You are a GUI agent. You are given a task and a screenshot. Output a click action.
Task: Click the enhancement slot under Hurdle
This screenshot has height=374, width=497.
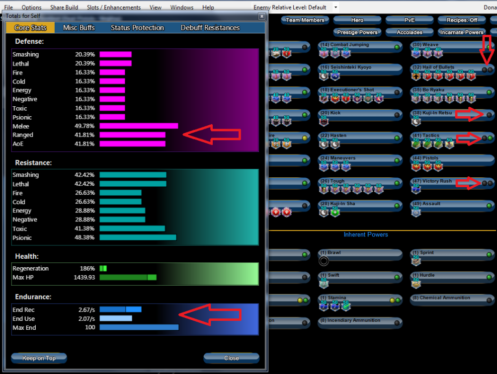416,284
